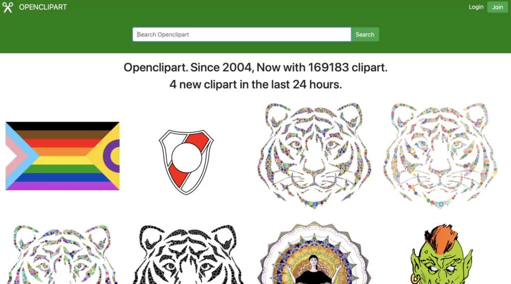Click the purple ring on the flag
This screenshot has height=284, width=511.
112,156
